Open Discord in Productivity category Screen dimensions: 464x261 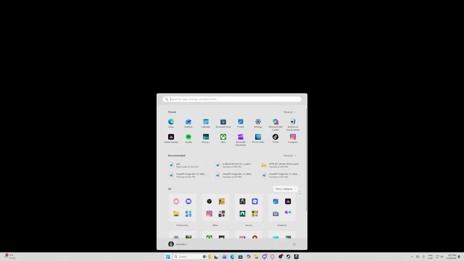[x=188, y=202]
